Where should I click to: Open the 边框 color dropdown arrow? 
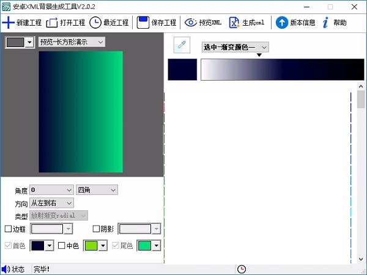pyautogui.click(x=69, y=229)
